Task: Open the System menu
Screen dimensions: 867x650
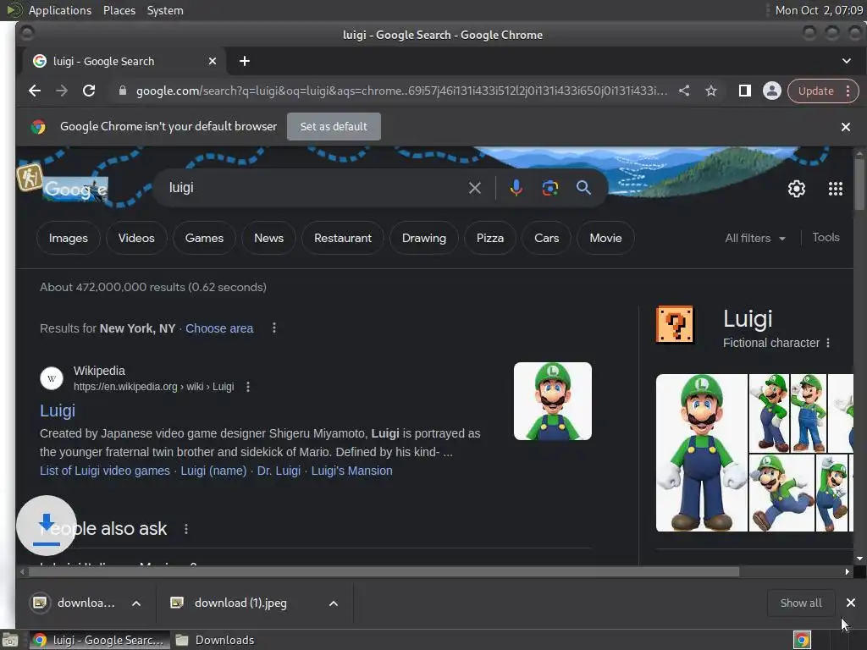Action: (x=165, y=10)
